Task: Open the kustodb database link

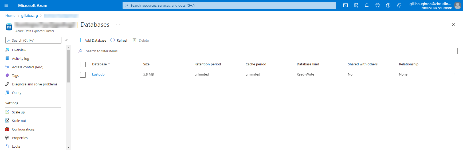Action: pyautogui.click(x=98, y=74)
